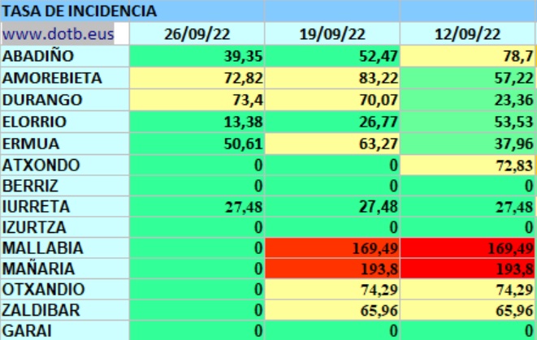This screenshot has height=340, width=537.
Task: Select the red 193,8 cell under 12/09/22
Action: click(467, 269)
